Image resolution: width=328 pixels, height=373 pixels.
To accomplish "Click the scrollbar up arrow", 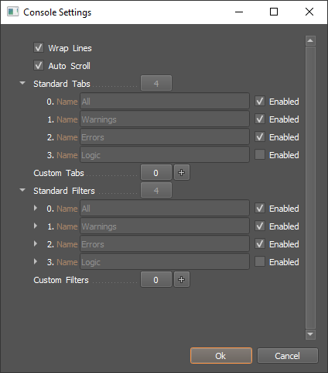I will 310,40.
